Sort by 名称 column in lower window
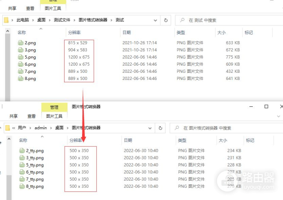Image resolution: width=283 pixels, height=200 pixels. pos(23,140)
